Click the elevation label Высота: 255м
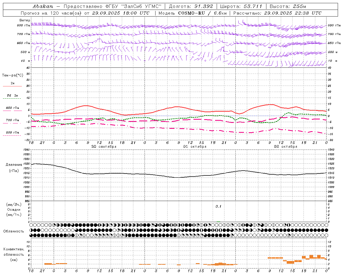This screenshot has width=342, height=273. coord(288,6)
